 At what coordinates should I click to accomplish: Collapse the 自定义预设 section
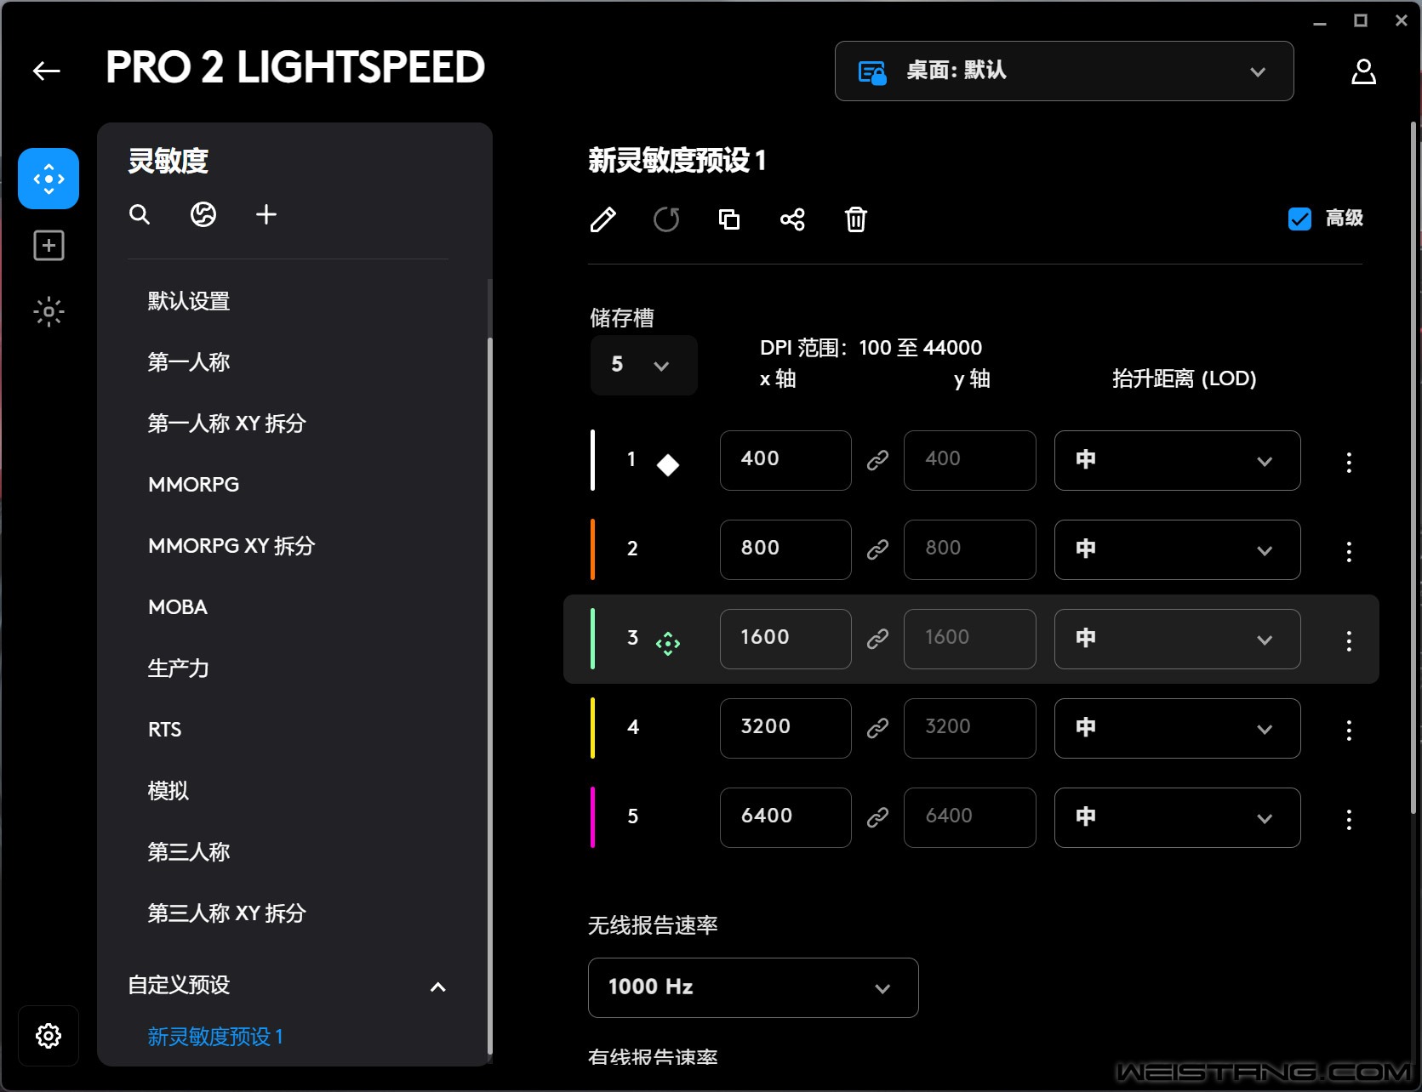coord(437,987)
